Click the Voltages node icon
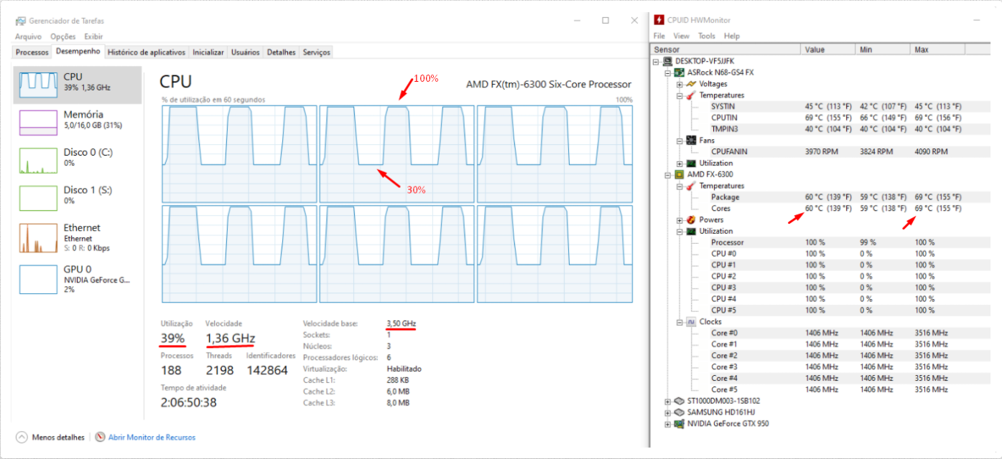 [x=691, y=84]
